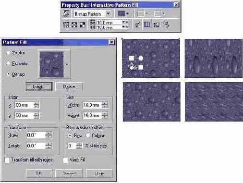The image size is (243, 183).
Task: Click the Delete button
Action: pyautogui.click(x=69, y=86)
